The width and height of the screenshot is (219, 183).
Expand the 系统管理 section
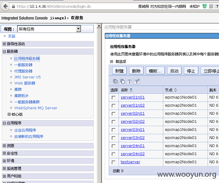click(x=4, y=169)
